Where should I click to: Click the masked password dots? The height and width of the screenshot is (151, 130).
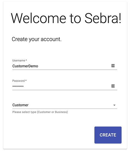[x=18, y=86]
